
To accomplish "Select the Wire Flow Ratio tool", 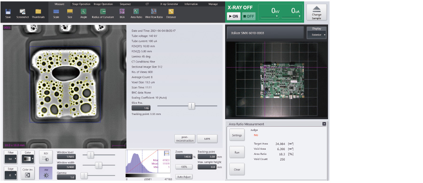I will (154, 12).
